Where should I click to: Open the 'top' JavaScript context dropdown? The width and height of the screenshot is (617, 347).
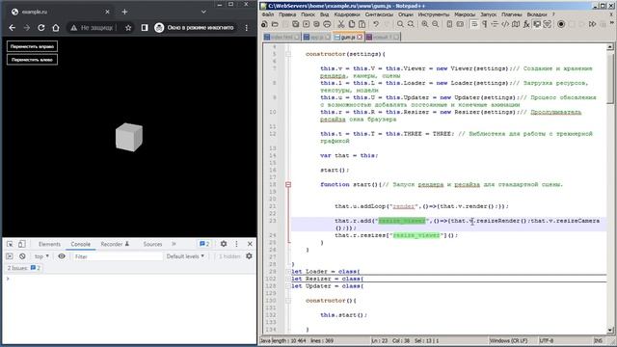(x=41, y=256)
